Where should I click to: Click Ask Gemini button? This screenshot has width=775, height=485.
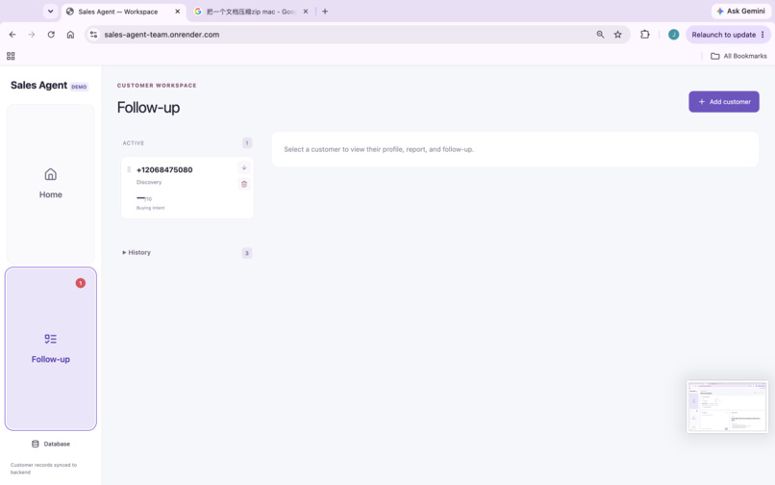pos(740,11)
